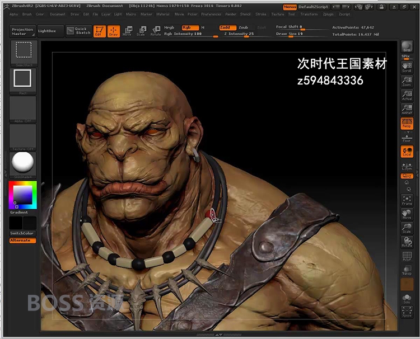Viewport: 420px width, 339px height.
Task: Click the Z axis rotation icon
Action: point(408,189)
